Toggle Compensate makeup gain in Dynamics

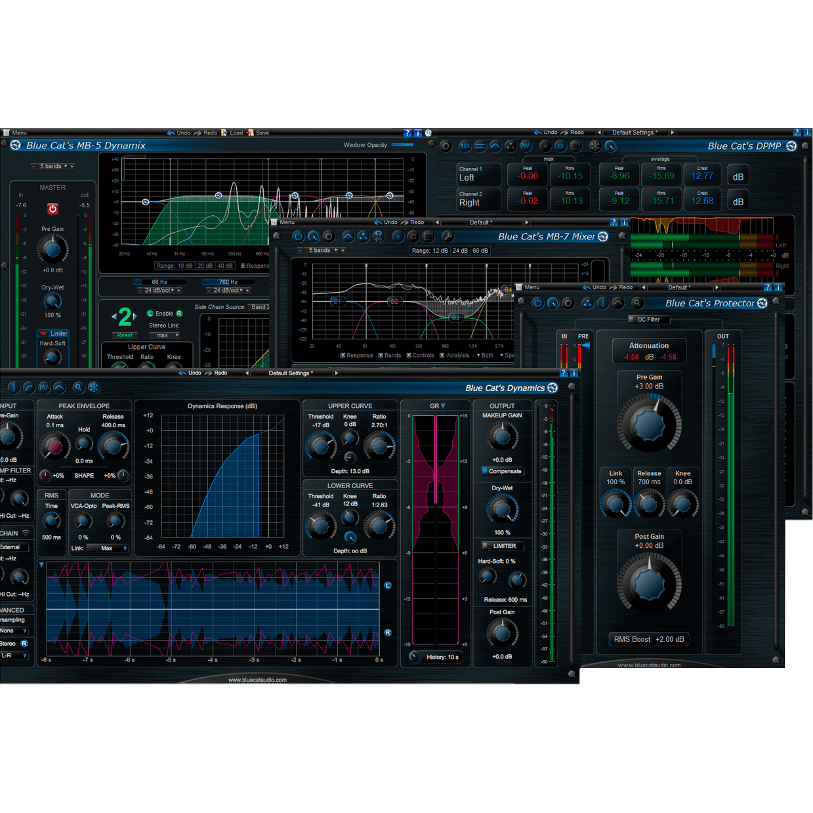(x=502, y=471)
